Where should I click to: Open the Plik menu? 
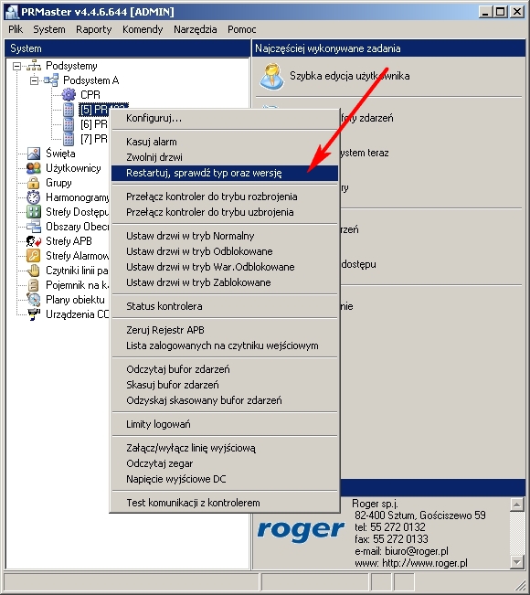point(16,29)
